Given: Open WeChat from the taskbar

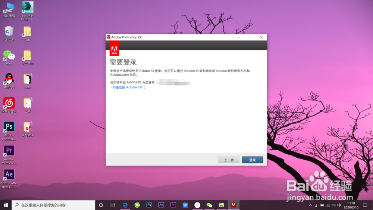Looking at the screenshot, I should (x=209, y=205).
